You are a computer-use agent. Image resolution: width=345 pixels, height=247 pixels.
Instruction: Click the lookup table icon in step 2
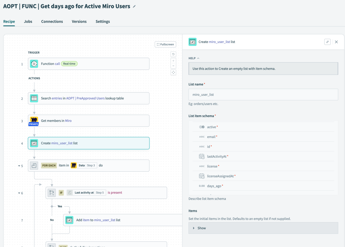(34, 98)
